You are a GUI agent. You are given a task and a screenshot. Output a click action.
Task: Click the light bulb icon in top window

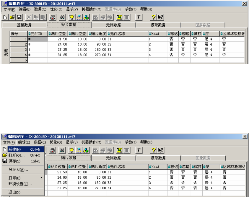[72, 17]
